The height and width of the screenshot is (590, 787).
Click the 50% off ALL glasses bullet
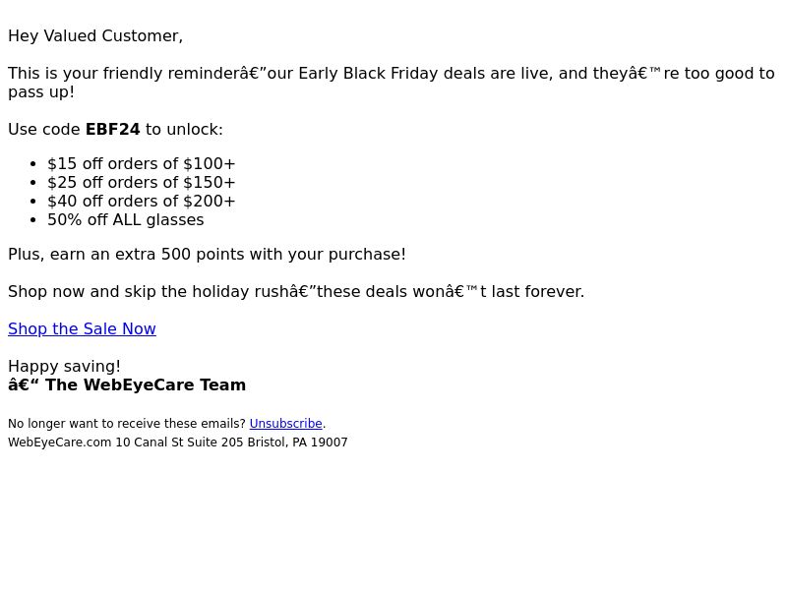click(126, 219)
